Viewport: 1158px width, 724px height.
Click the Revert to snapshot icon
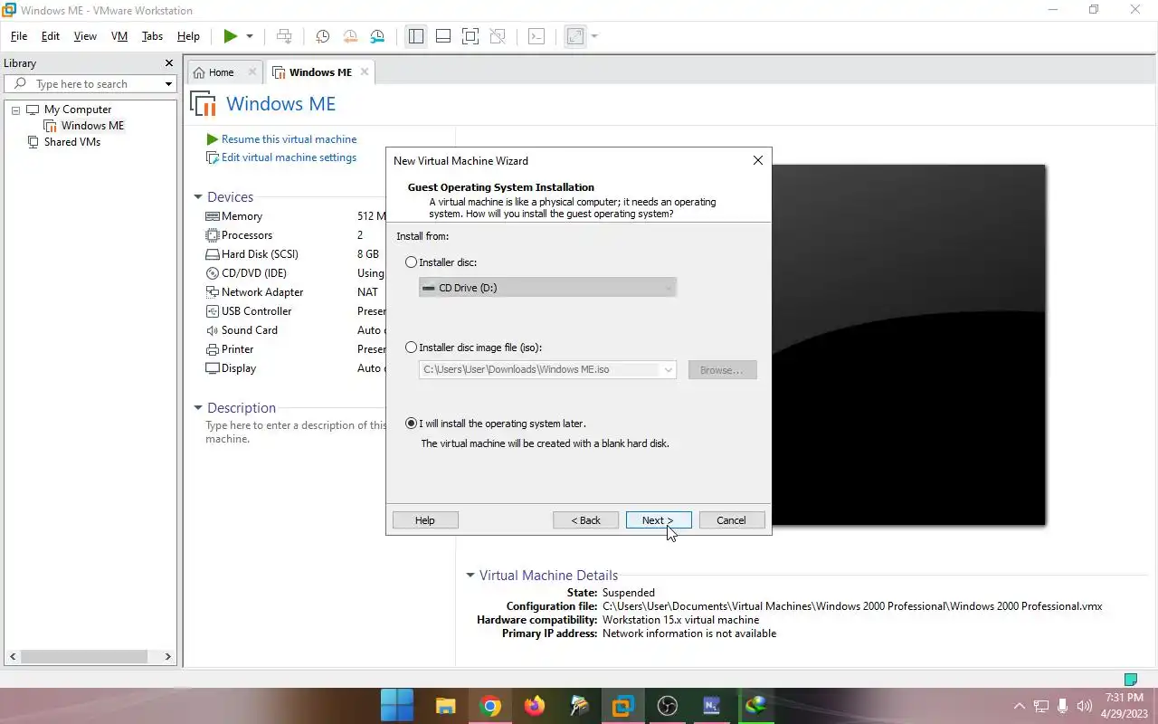350,36
